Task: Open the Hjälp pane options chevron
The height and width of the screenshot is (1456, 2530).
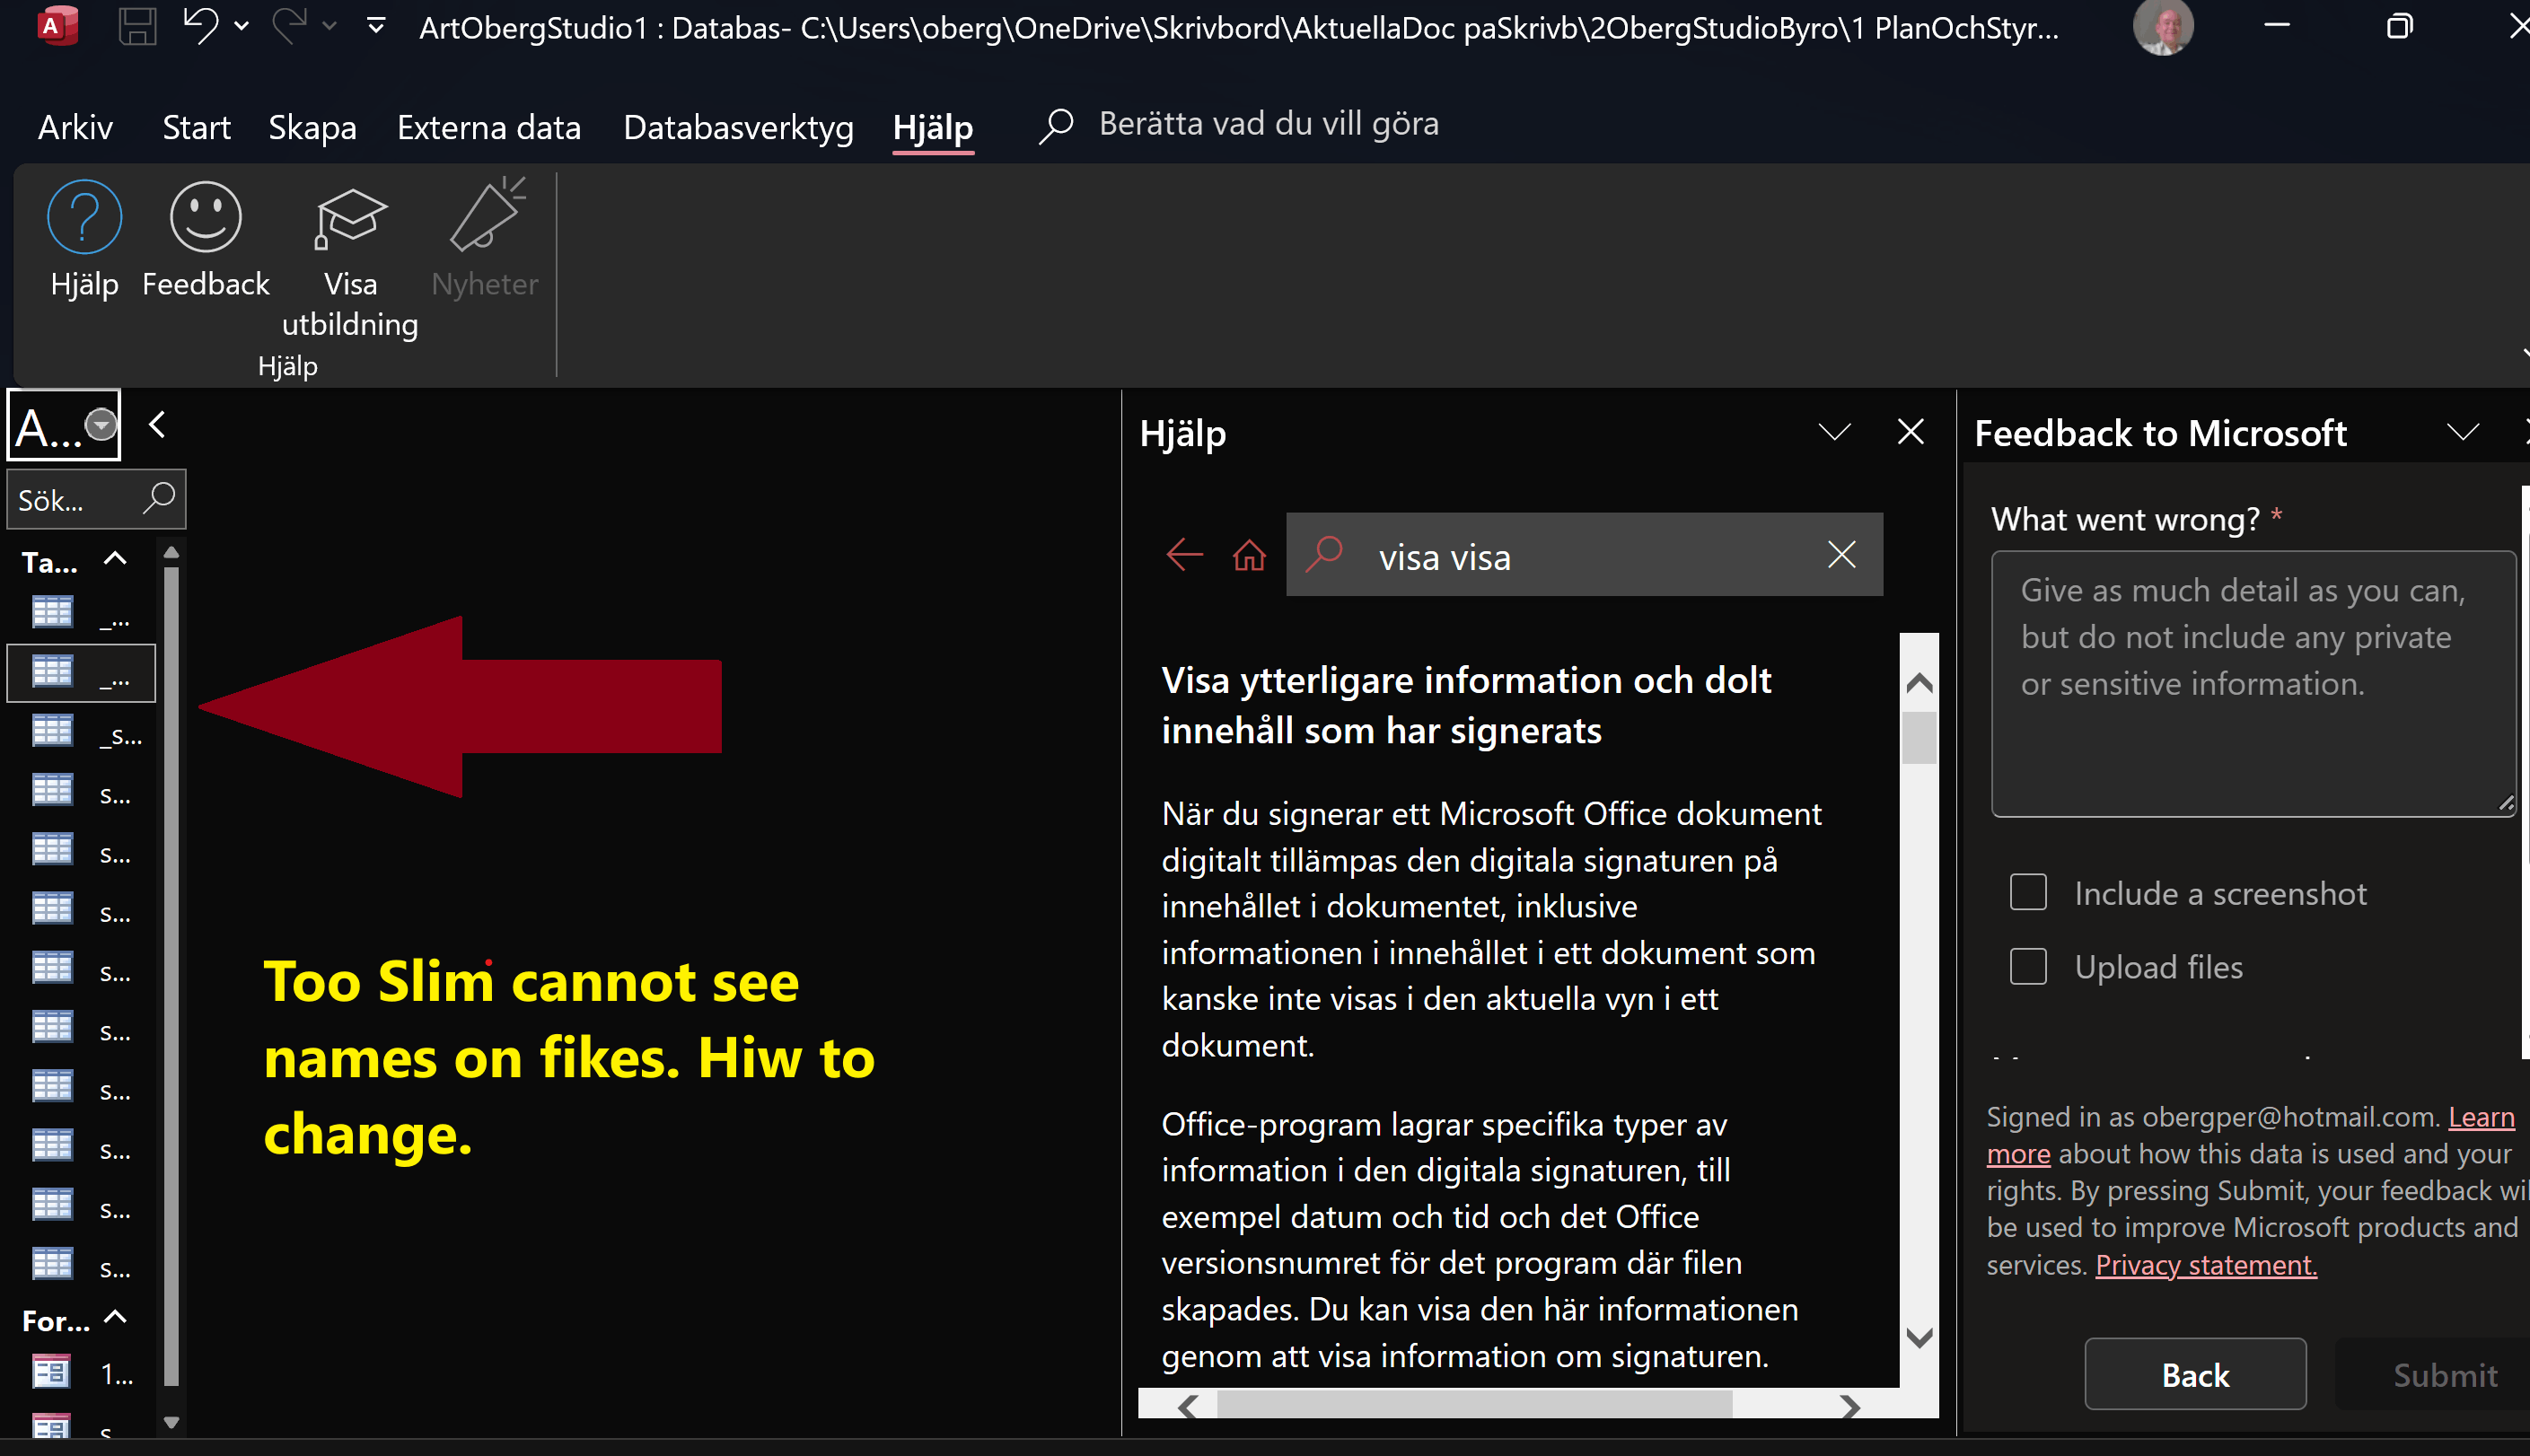Action: tap(1834, 432)
